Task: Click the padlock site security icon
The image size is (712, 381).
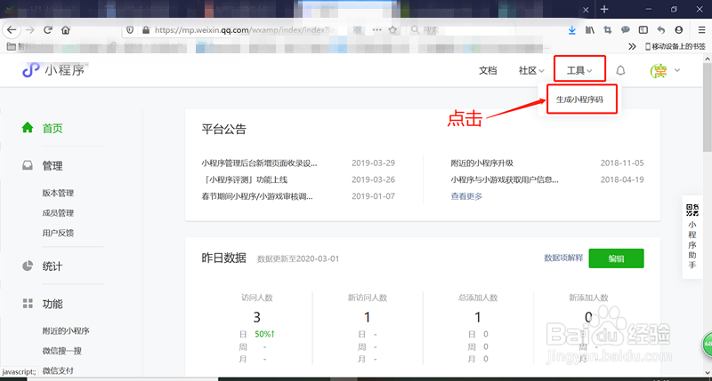Action: pos(146,30)
